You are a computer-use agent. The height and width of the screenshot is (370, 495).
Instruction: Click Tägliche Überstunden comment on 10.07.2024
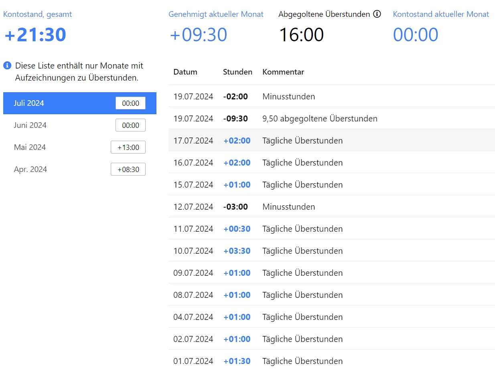pos(302,251)
